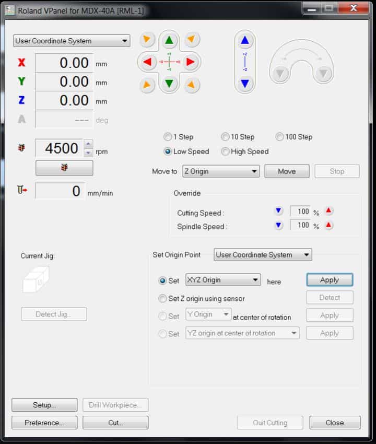This screenshot has width=376, height=444.
Task: Decrease Cutting Speed override with blue arrow
Action: 278,211
